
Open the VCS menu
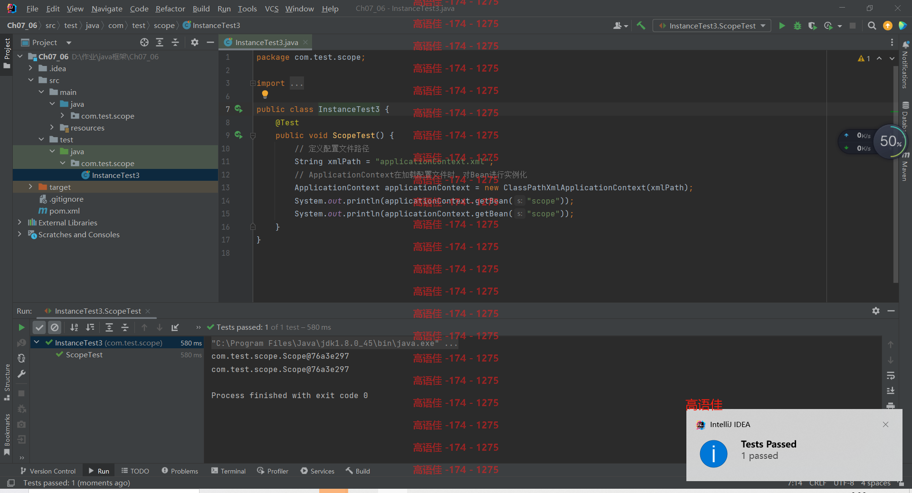coord(271,9)
